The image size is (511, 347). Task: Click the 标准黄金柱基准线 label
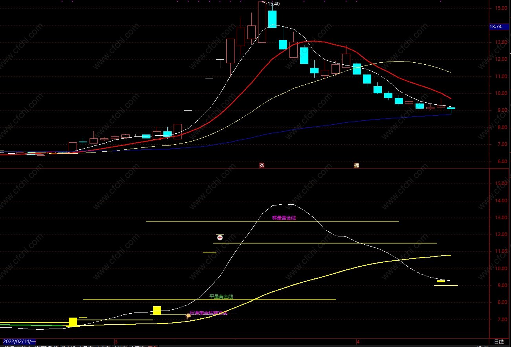coord(208,313)
